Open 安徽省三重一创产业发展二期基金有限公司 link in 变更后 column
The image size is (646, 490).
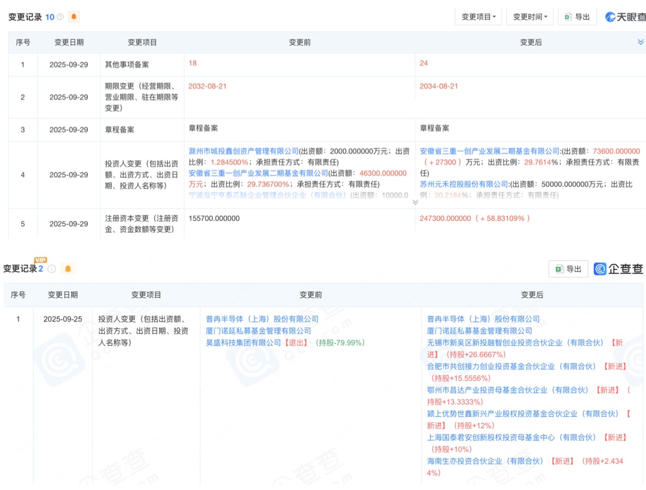coord(490,151)
